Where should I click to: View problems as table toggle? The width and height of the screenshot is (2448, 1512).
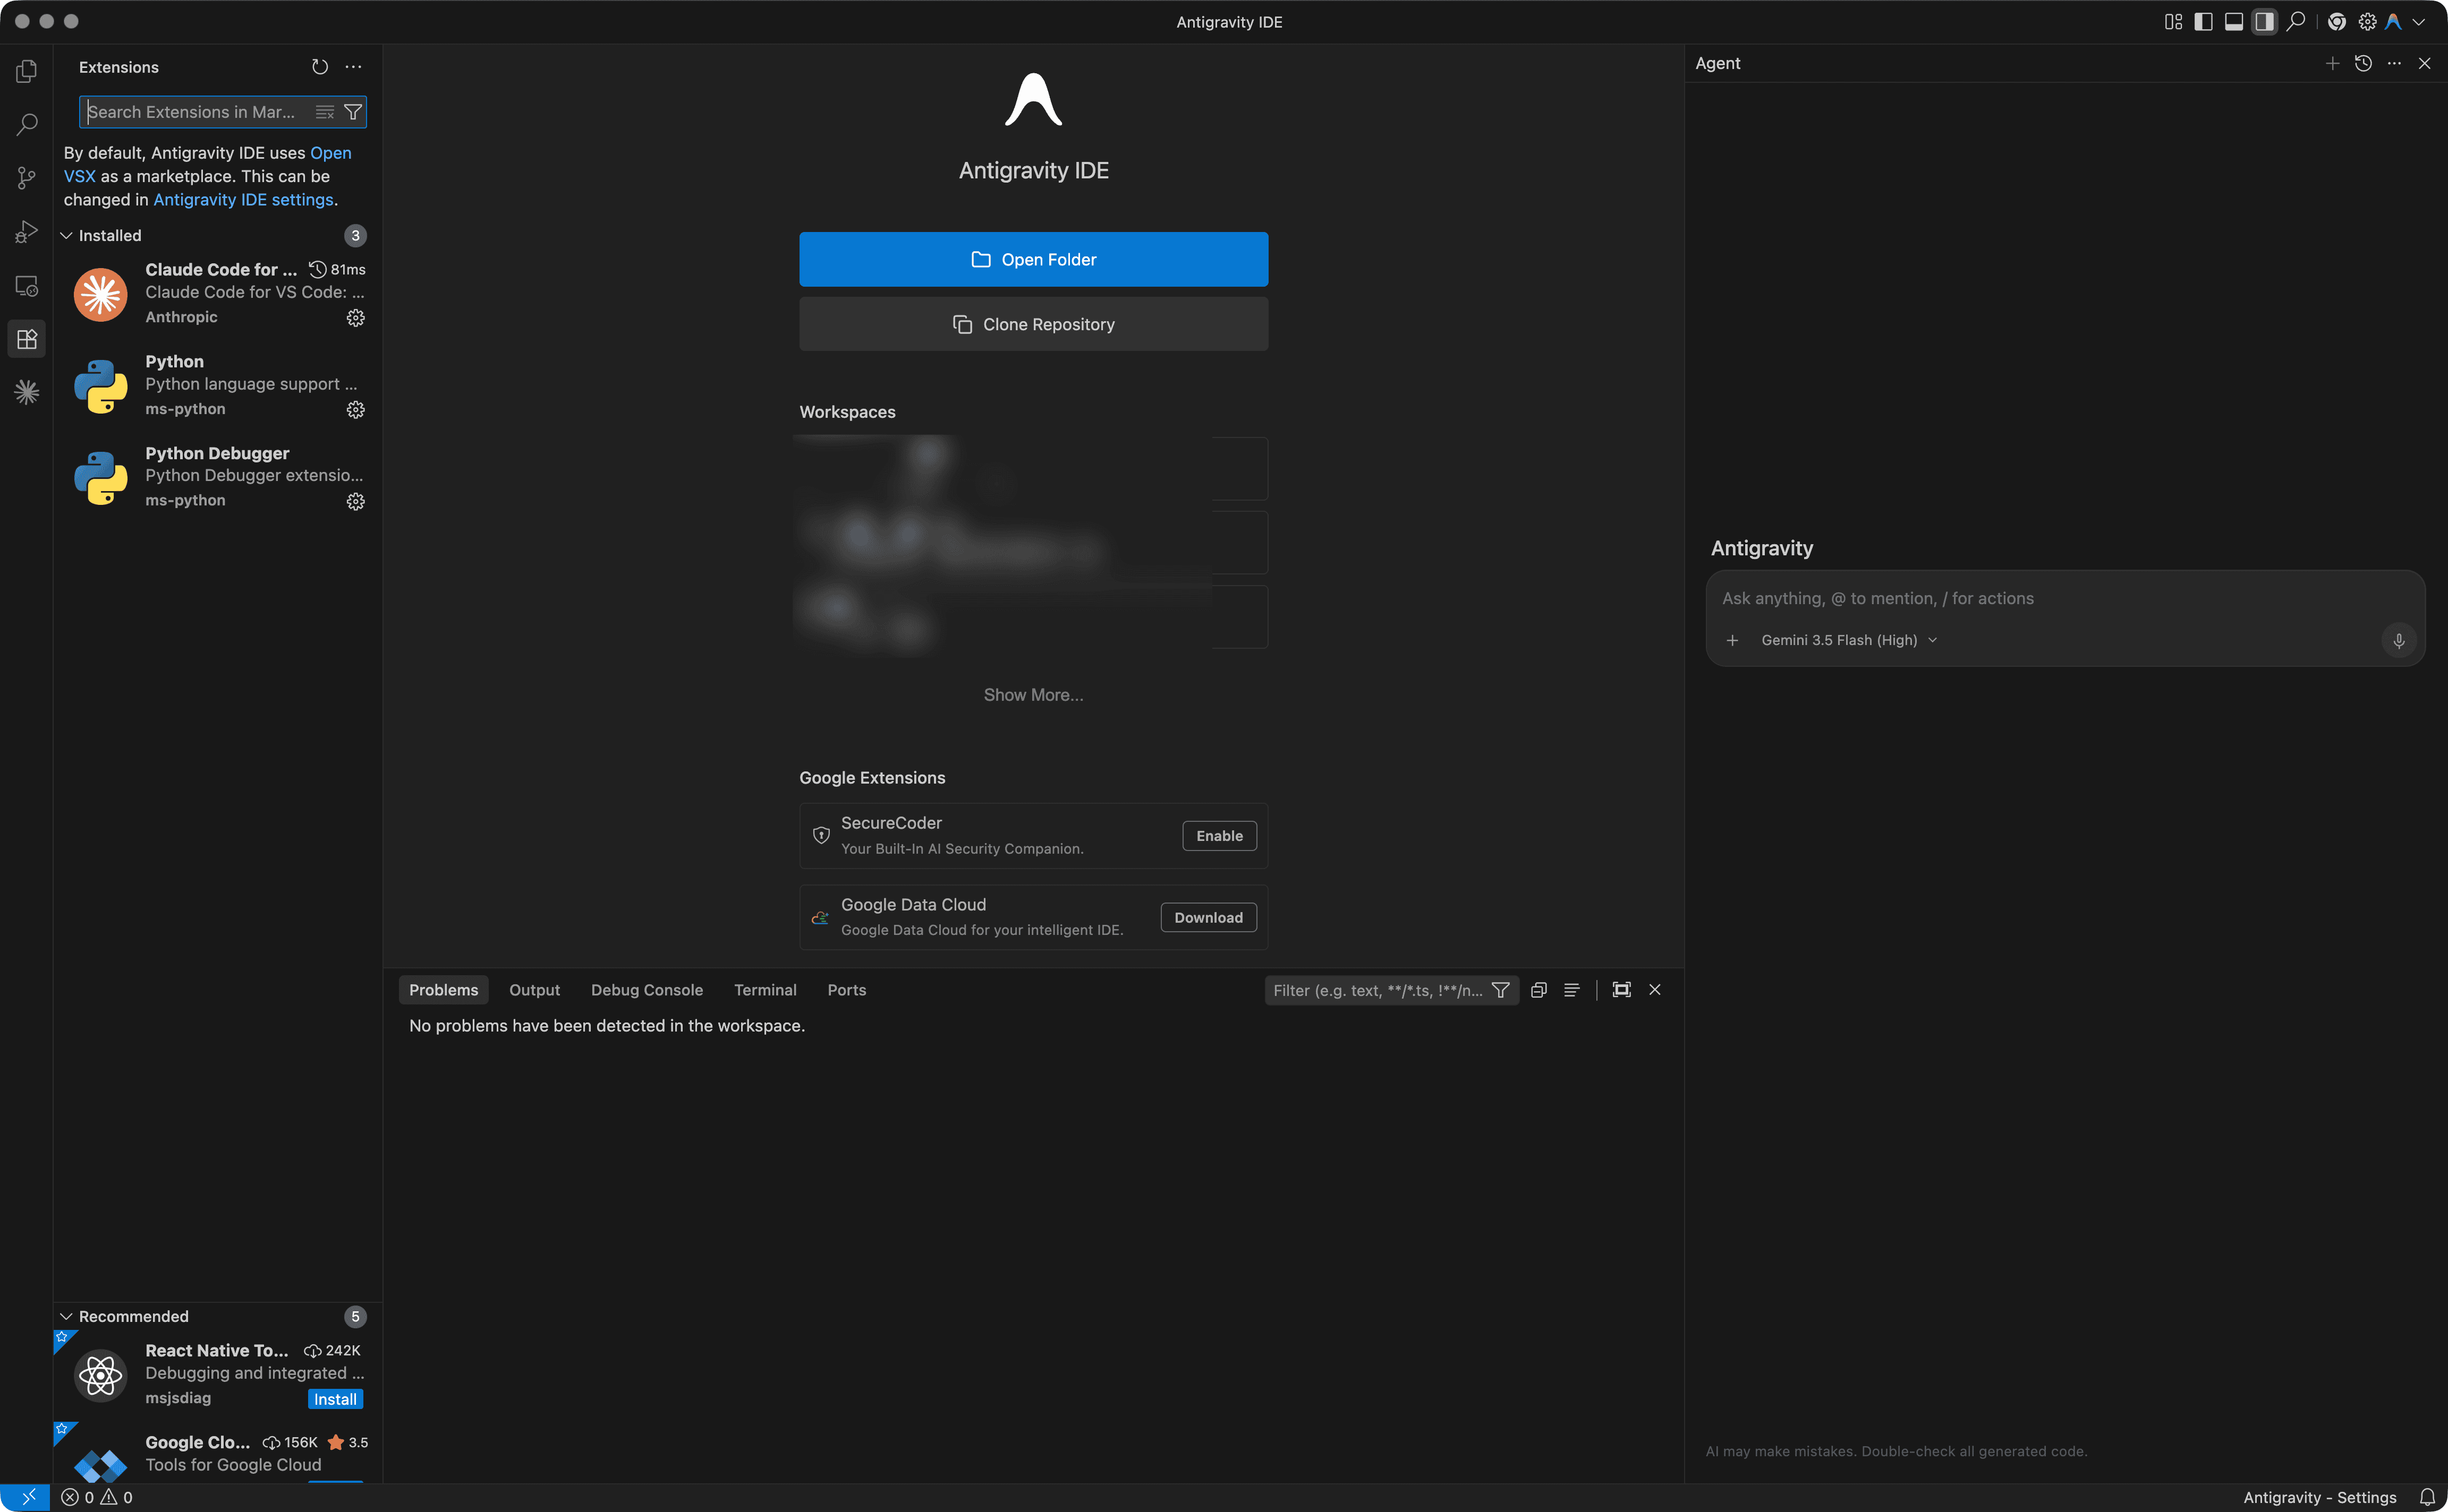tap(1571, 990)
